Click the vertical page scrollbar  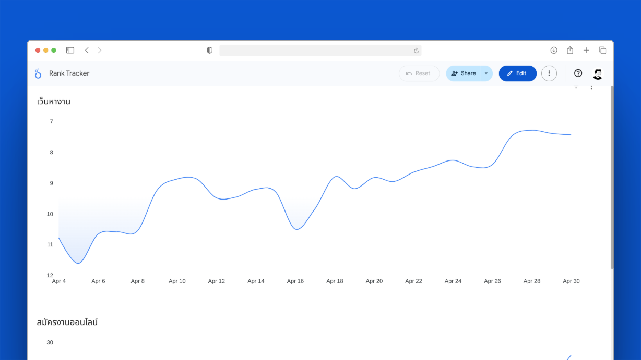pyautogui.click(x=612, y=177)
